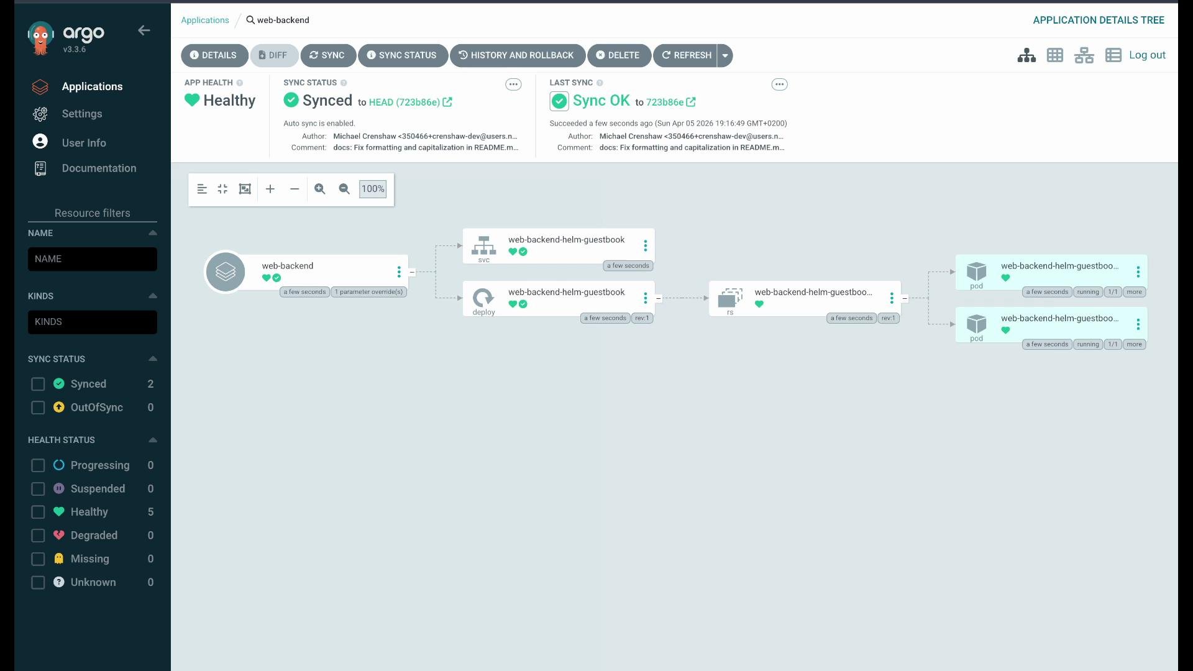Open the svc web-backend-helm-guestbook node menu
The height and width of the screenshot is (671, 1193).
[x=646, y=246]
